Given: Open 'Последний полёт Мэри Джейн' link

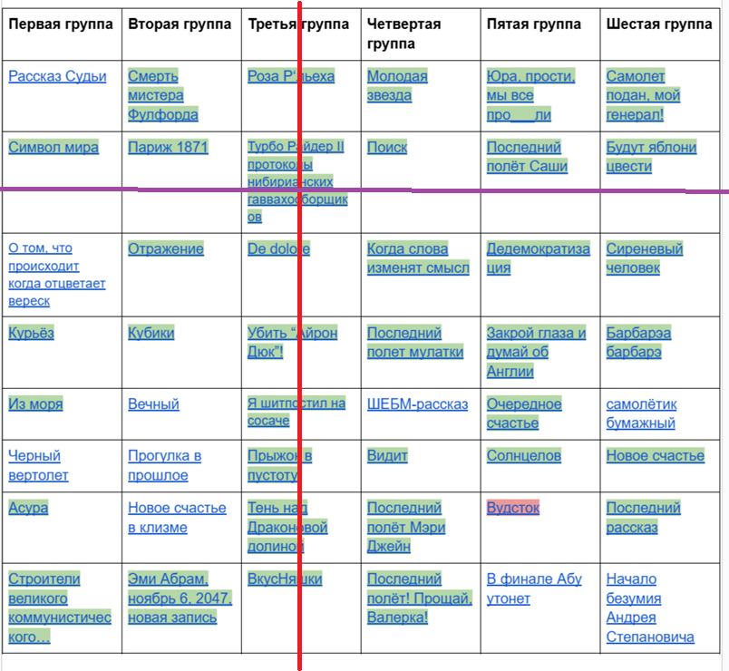Looking at the screenshot, I should [406, 527].
